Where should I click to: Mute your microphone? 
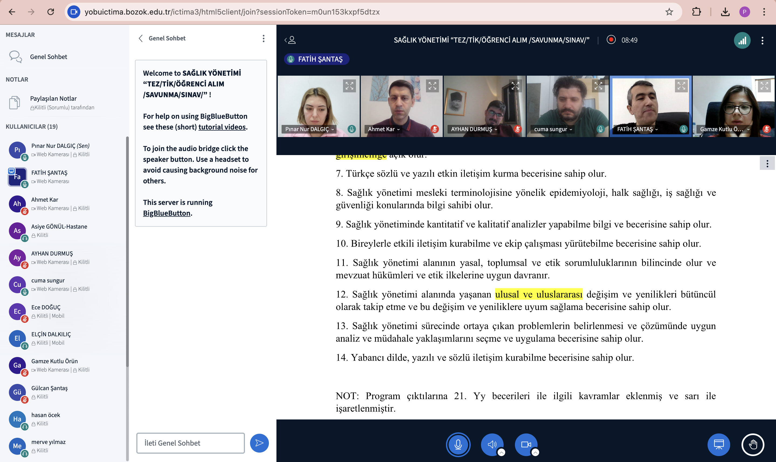tap(458, 444)
